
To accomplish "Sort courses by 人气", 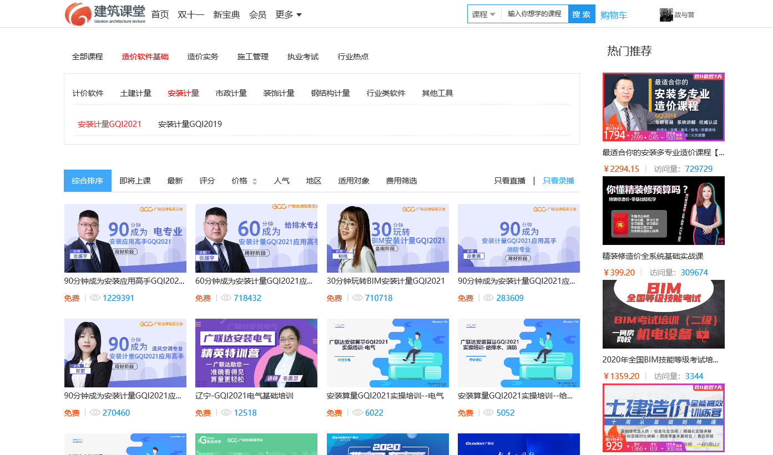I will (281, 181).
